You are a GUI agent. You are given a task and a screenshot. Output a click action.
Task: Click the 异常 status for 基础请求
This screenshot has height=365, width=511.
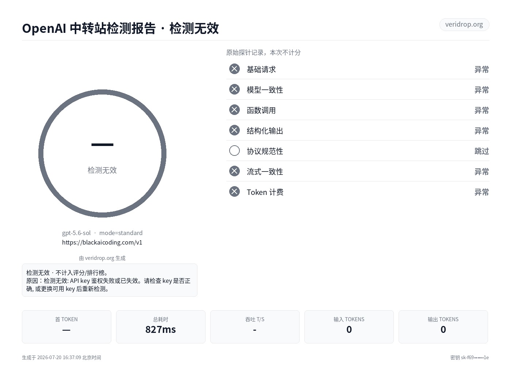tap(481, 69)
